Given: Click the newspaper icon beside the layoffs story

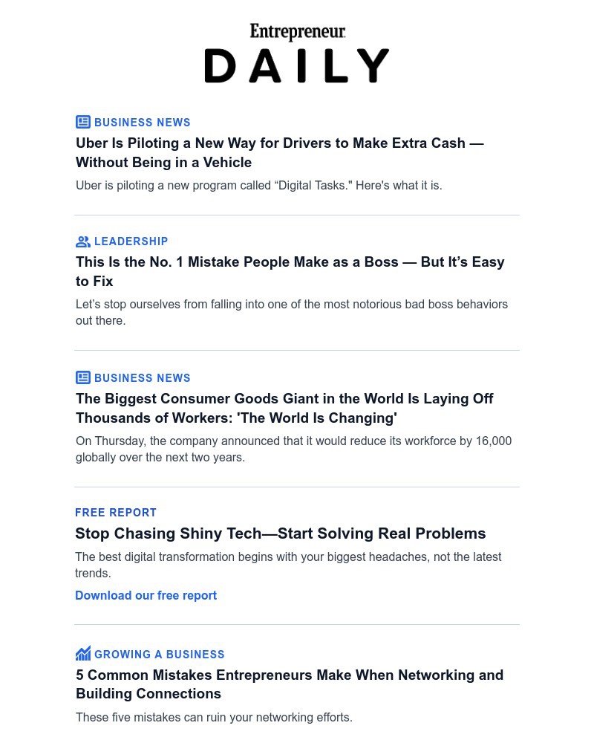Looking at the screenshot, I should (83, 377).
